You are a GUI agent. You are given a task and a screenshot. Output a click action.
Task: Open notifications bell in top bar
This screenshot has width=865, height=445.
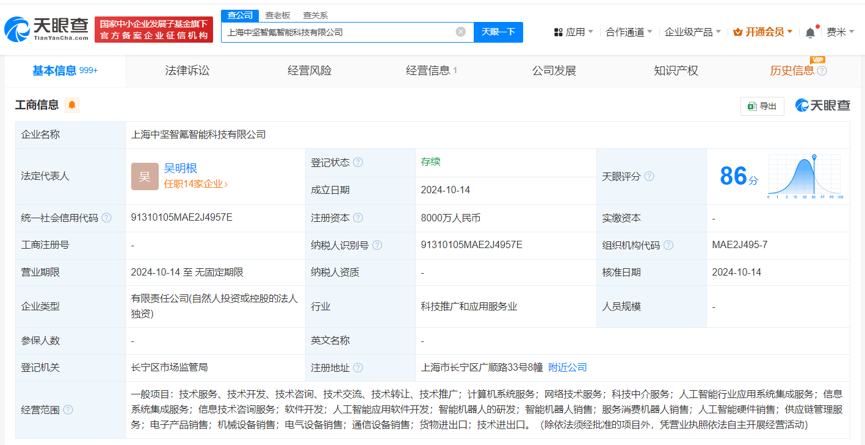click(810, 32)
